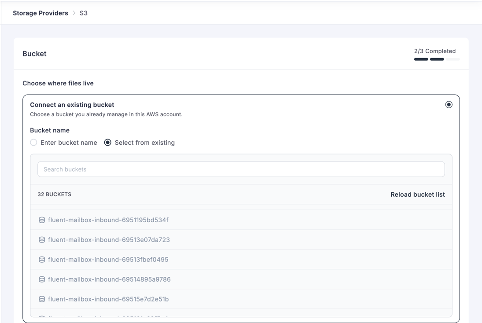Select bucket fluent-mailbox-inbound-69514895a9786
The image size is (482, 323).
point(108,279)
